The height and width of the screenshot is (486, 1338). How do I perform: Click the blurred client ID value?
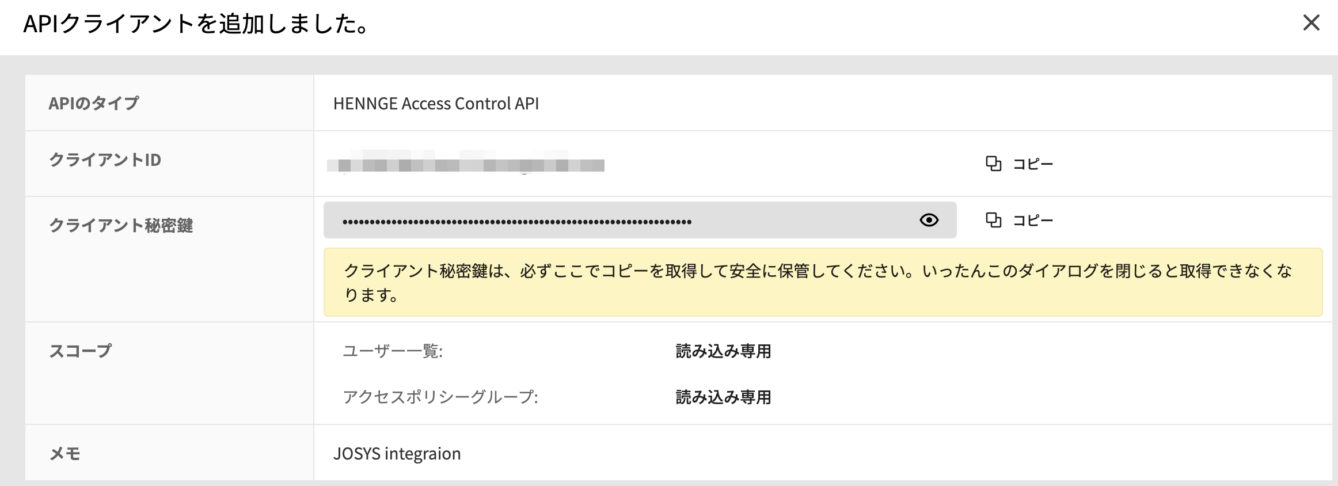pos(466,164)
